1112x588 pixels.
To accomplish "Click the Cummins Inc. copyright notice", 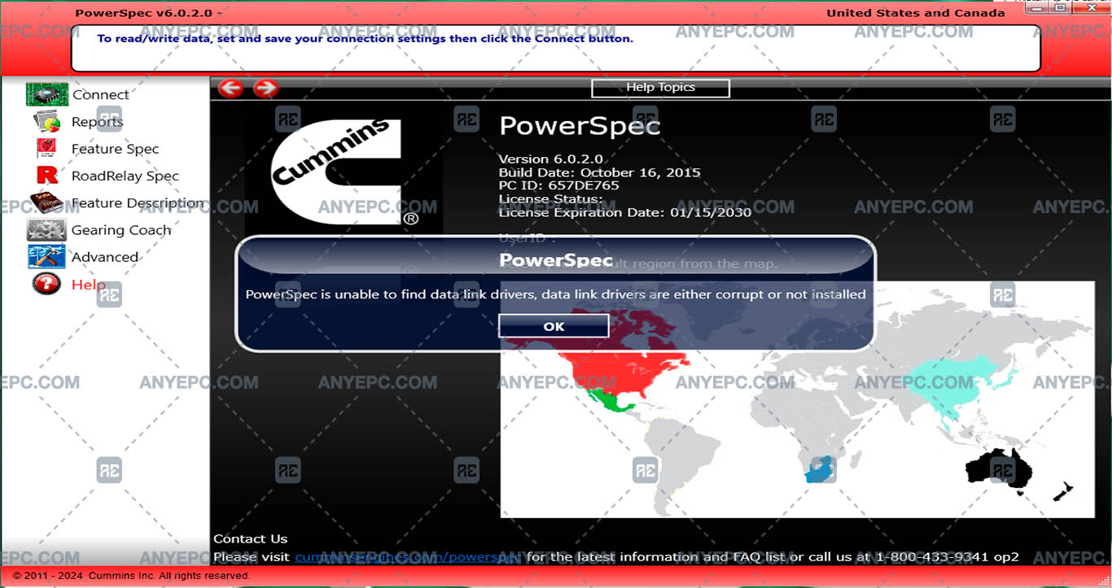I will click(x=131, y=576).
